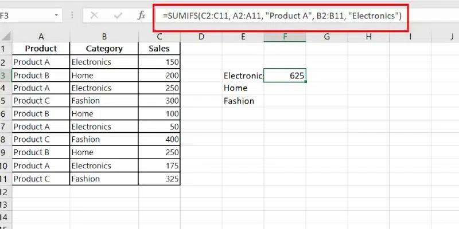Select the Category header cell
This screenshot has width=459, height=229.
[x=104, y=49]
